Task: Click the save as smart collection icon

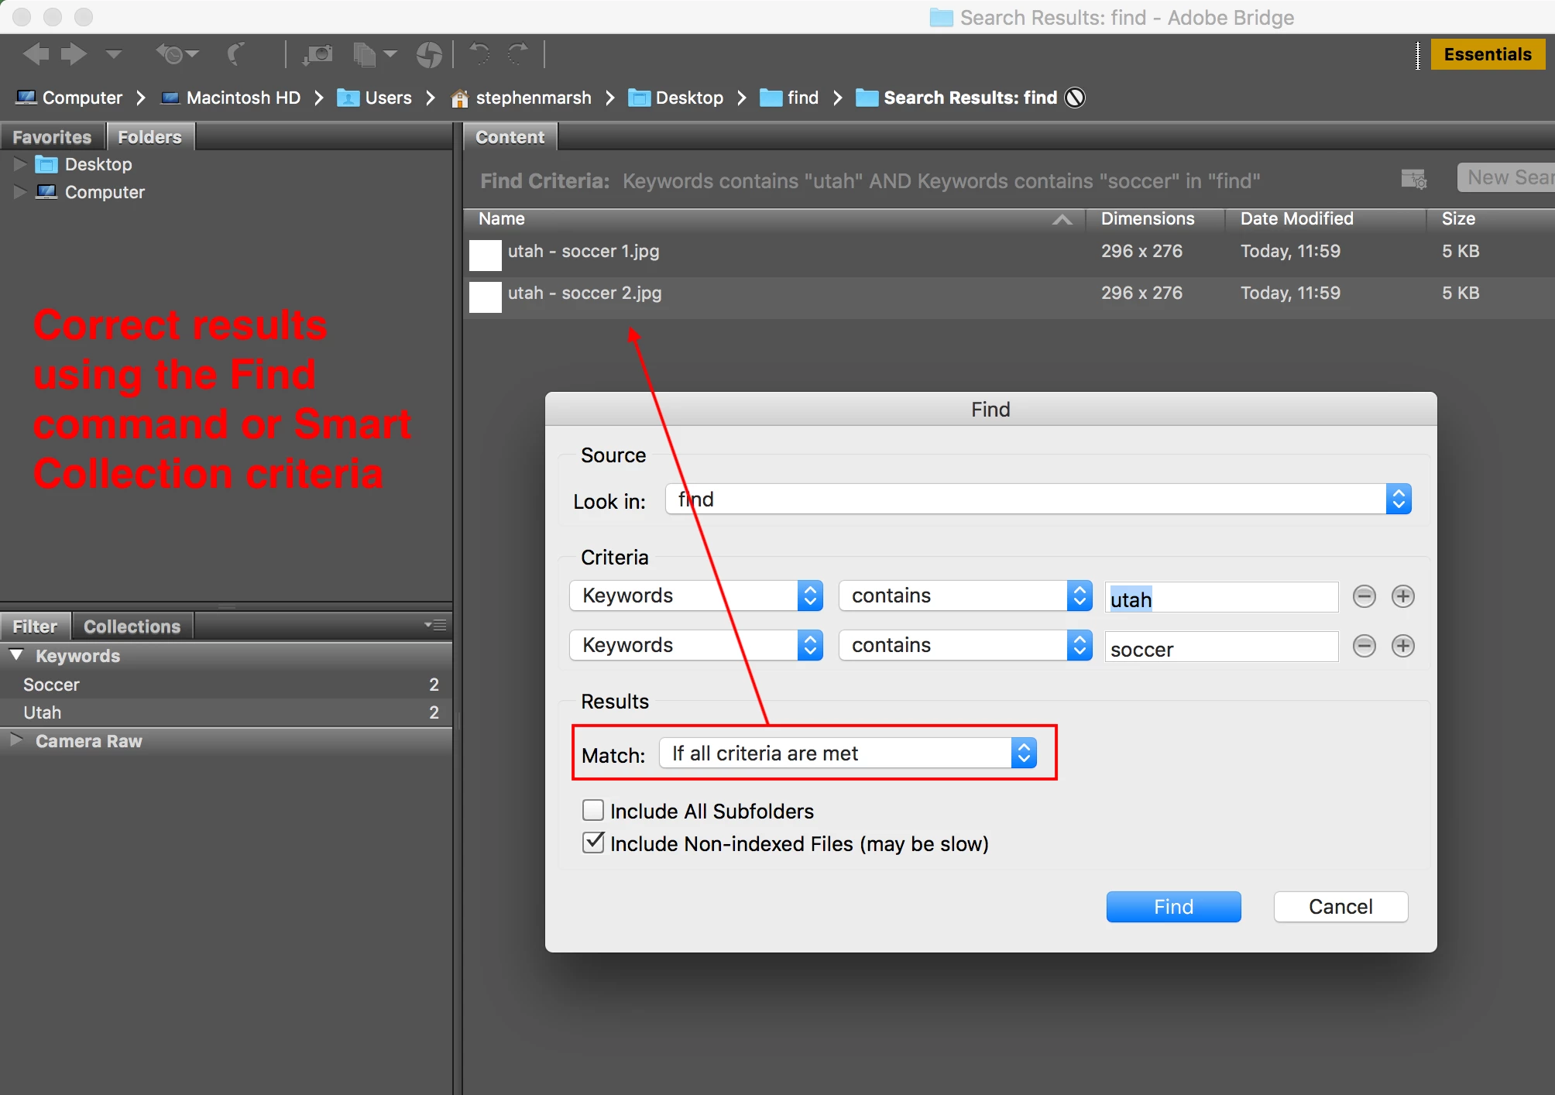Action: coord(1413,179)
